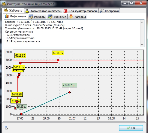Click the splitter handle between text and chart
The width and height of the screenshot is (148, 133).
[74, 48]
